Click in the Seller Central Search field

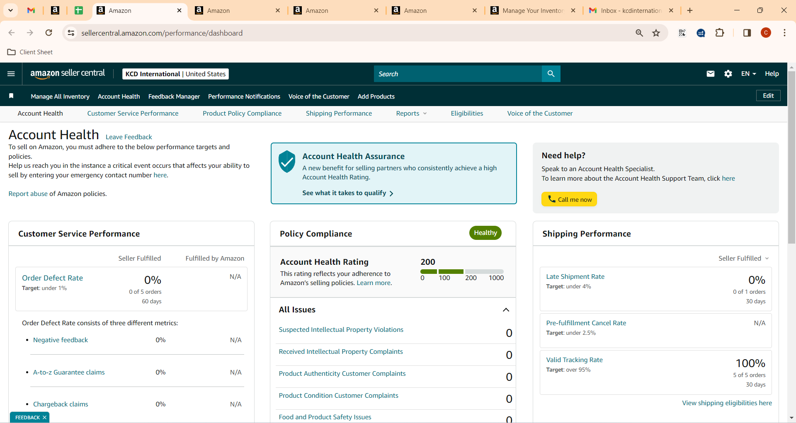tap(458, 74)
